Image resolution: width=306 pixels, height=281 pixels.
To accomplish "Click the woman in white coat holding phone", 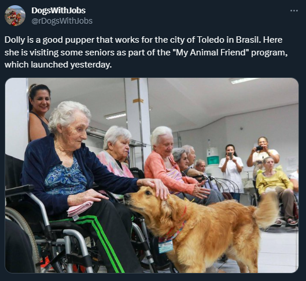I will click(232, 171).
